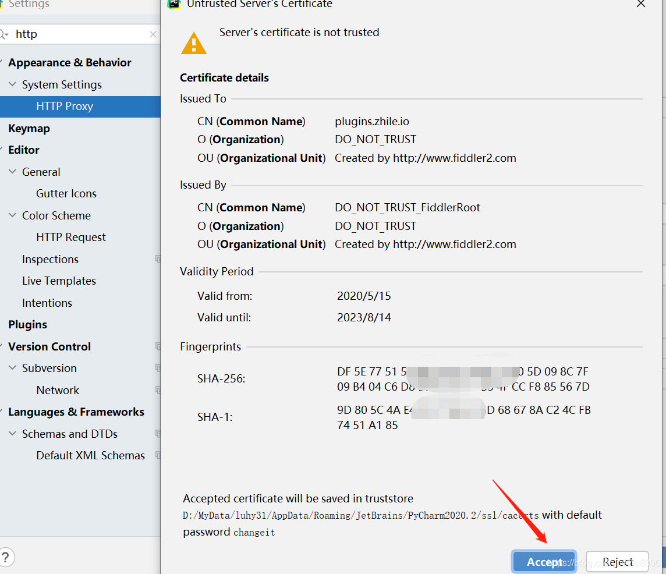Click the search magnifier icon in settings

click(x=4, y=34)
